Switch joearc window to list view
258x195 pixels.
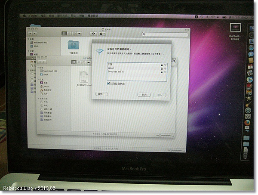69,34
